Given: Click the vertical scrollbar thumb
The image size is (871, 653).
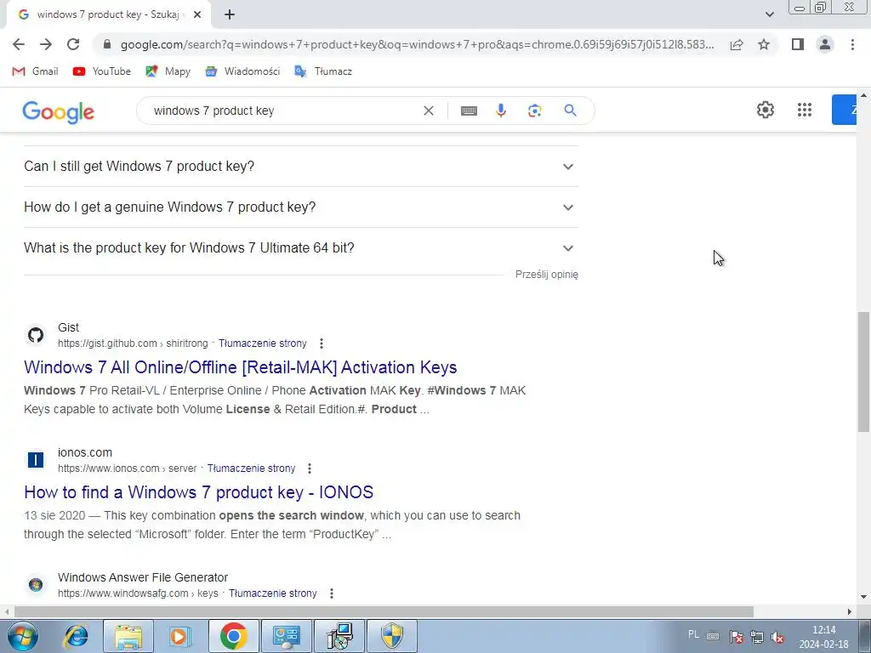Looking at the screenshot, I should [863, 372].
